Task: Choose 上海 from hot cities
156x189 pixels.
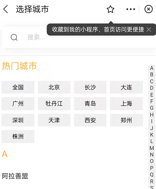Action: 127,104
